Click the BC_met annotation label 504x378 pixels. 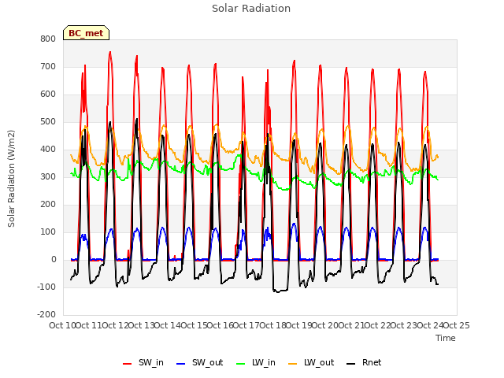pos(86,33)
